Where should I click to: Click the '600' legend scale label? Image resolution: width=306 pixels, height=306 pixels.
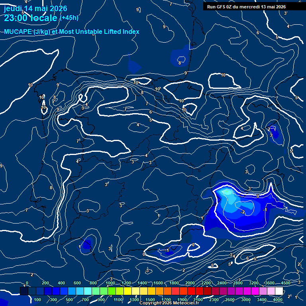point(77,283)
